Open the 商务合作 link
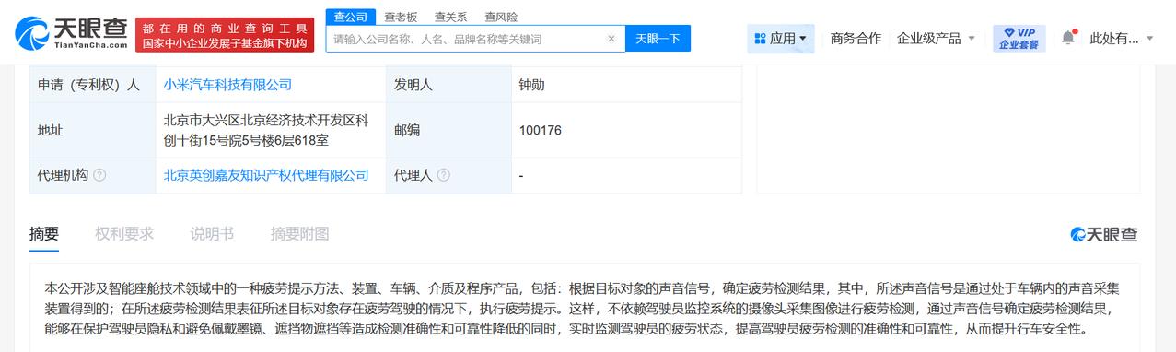This screenshot has width=1176, height=352. (856, 39)
